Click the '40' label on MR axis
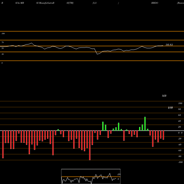 pos(180,121)
